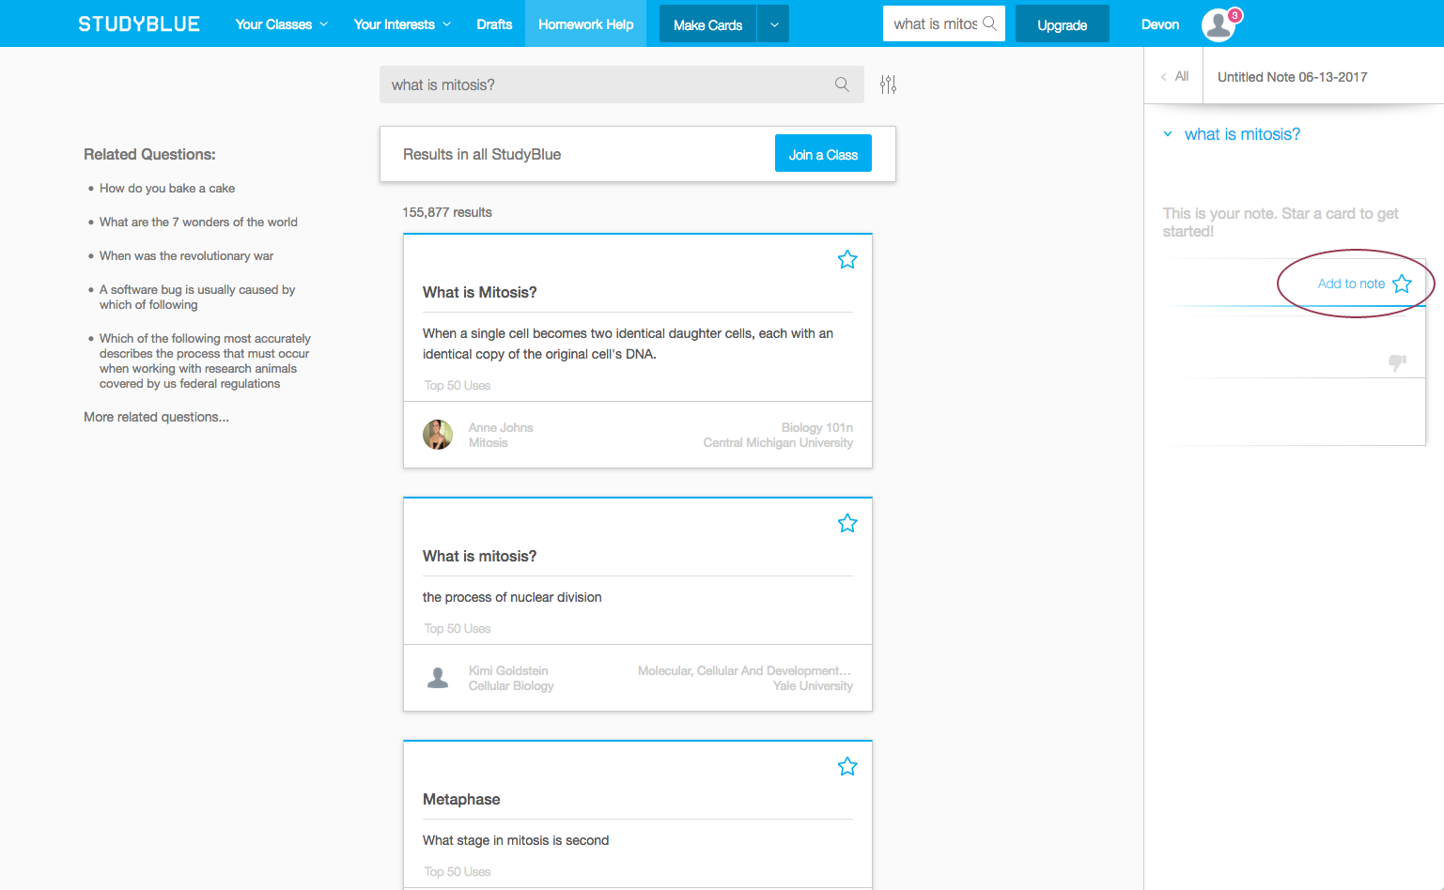Viewport: 1444px width, 890px height.
Task: Open the Anne Johns author link
Action: 501,427
